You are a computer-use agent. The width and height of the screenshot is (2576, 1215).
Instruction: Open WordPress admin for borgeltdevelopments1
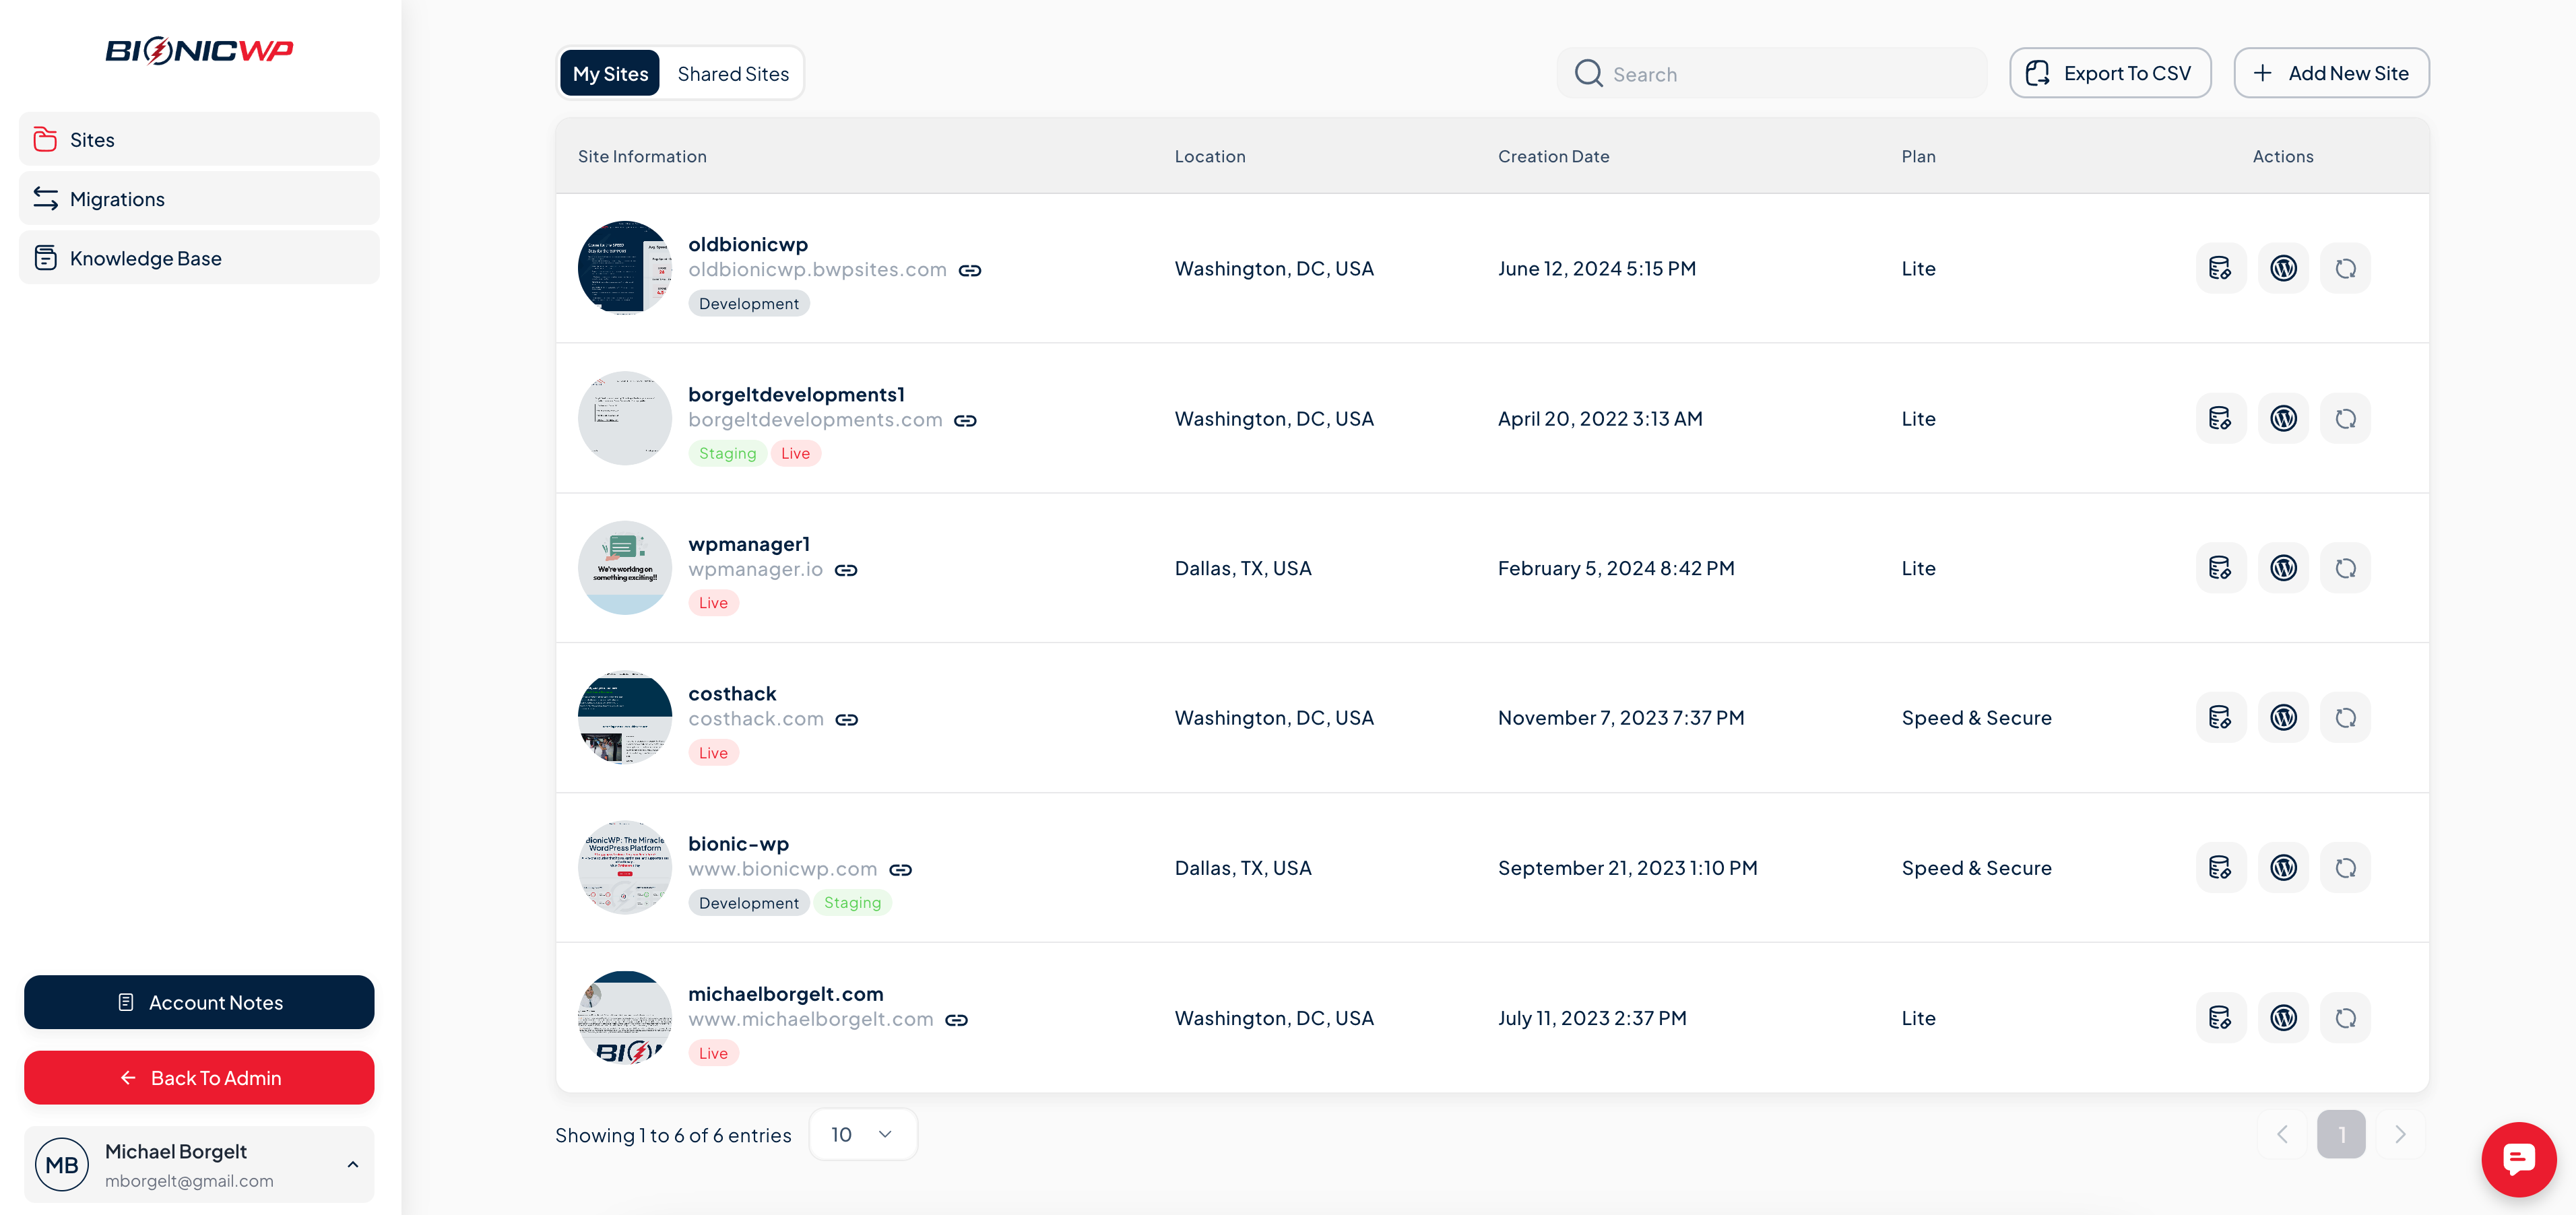pos(2283,418)
